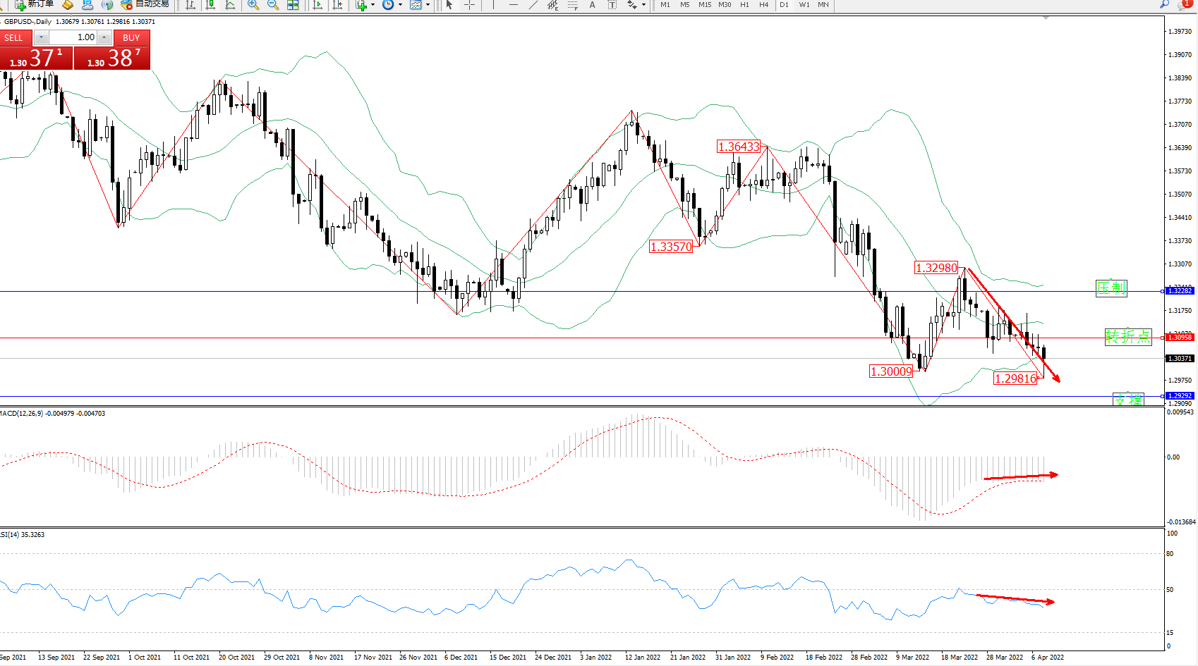Open the chat notification bubble icon

point(1184,4)
